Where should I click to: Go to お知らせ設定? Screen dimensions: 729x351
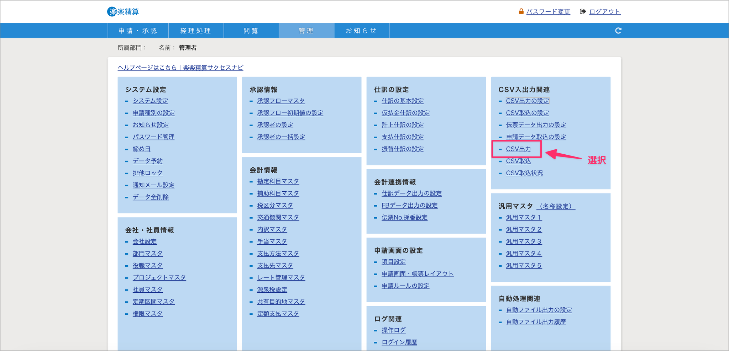point(151,125)
